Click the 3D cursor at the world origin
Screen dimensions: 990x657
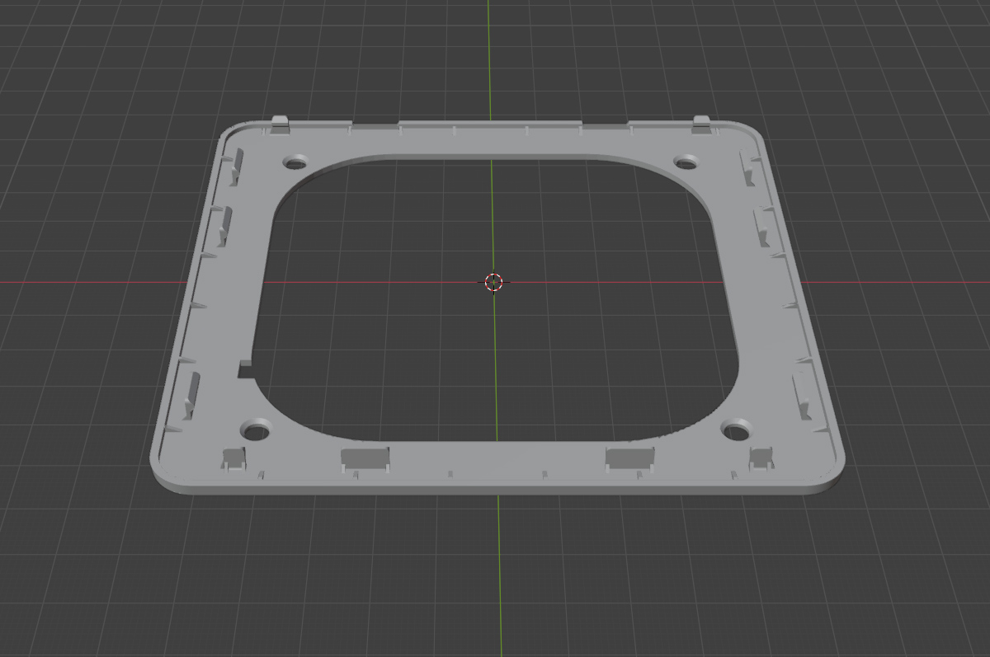point(493,282)
